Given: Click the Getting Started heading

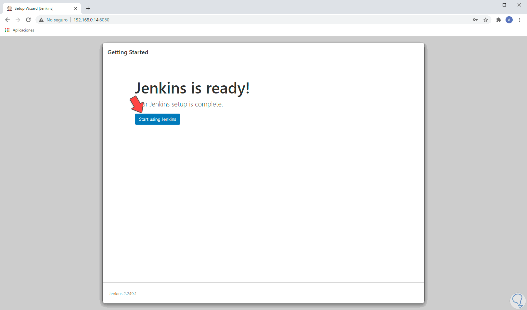Looking at the screenshot, I should pyautogui.click(x=128, y=52).
